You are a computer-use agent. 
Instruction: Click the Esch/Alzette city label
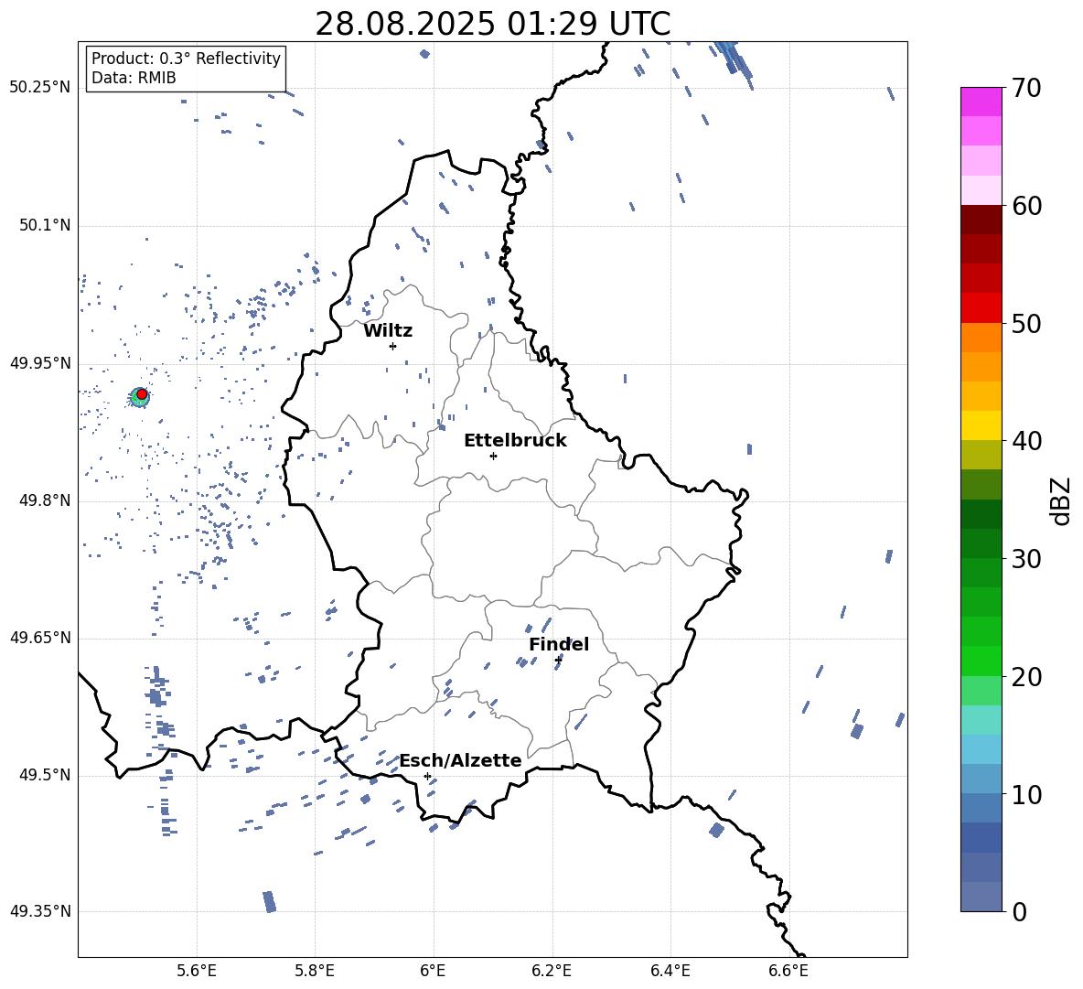point(460,760)
